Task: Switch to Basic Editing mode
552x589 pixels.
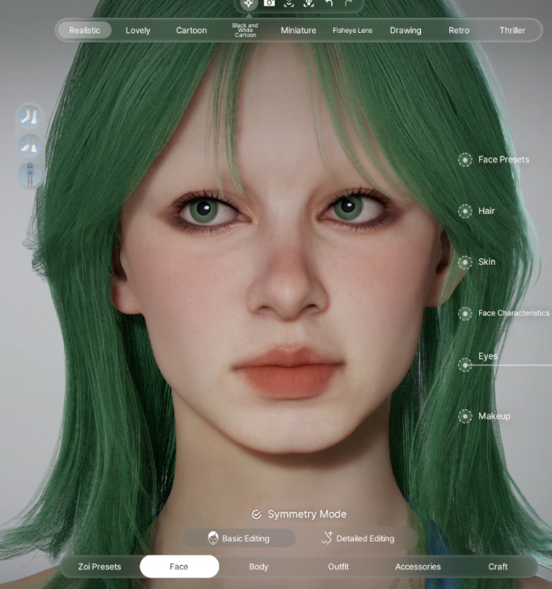Action: click(239, 538)
